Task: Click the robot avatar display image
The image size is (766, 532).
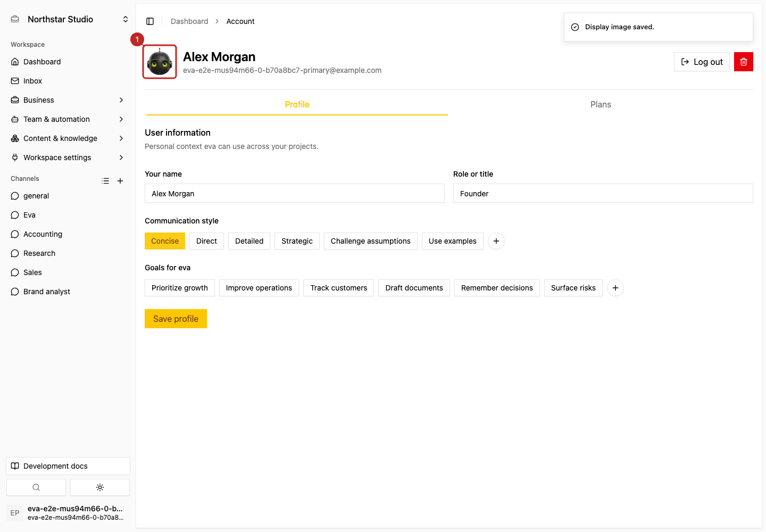Action: (160, 62)
